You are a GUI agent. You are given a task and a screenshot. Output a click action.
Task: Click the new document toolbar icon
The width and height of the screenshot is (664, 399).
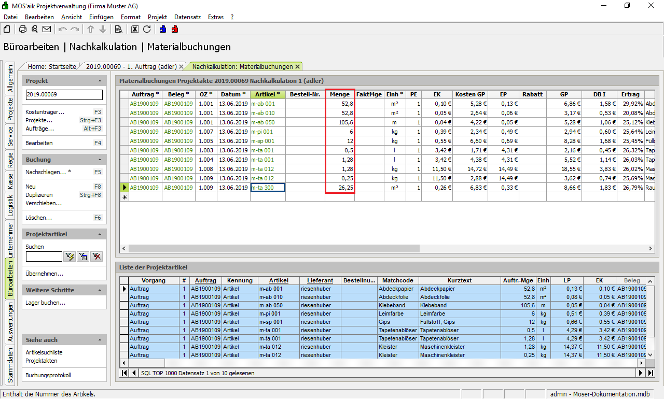(x=7, y=29)
